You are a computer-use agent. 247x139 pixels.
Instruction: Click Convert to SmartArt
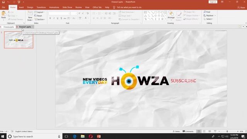129,19
